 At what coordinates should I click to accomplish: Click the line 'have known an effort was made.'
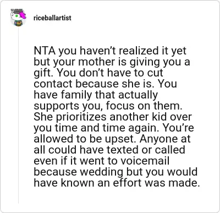[117, 183]
